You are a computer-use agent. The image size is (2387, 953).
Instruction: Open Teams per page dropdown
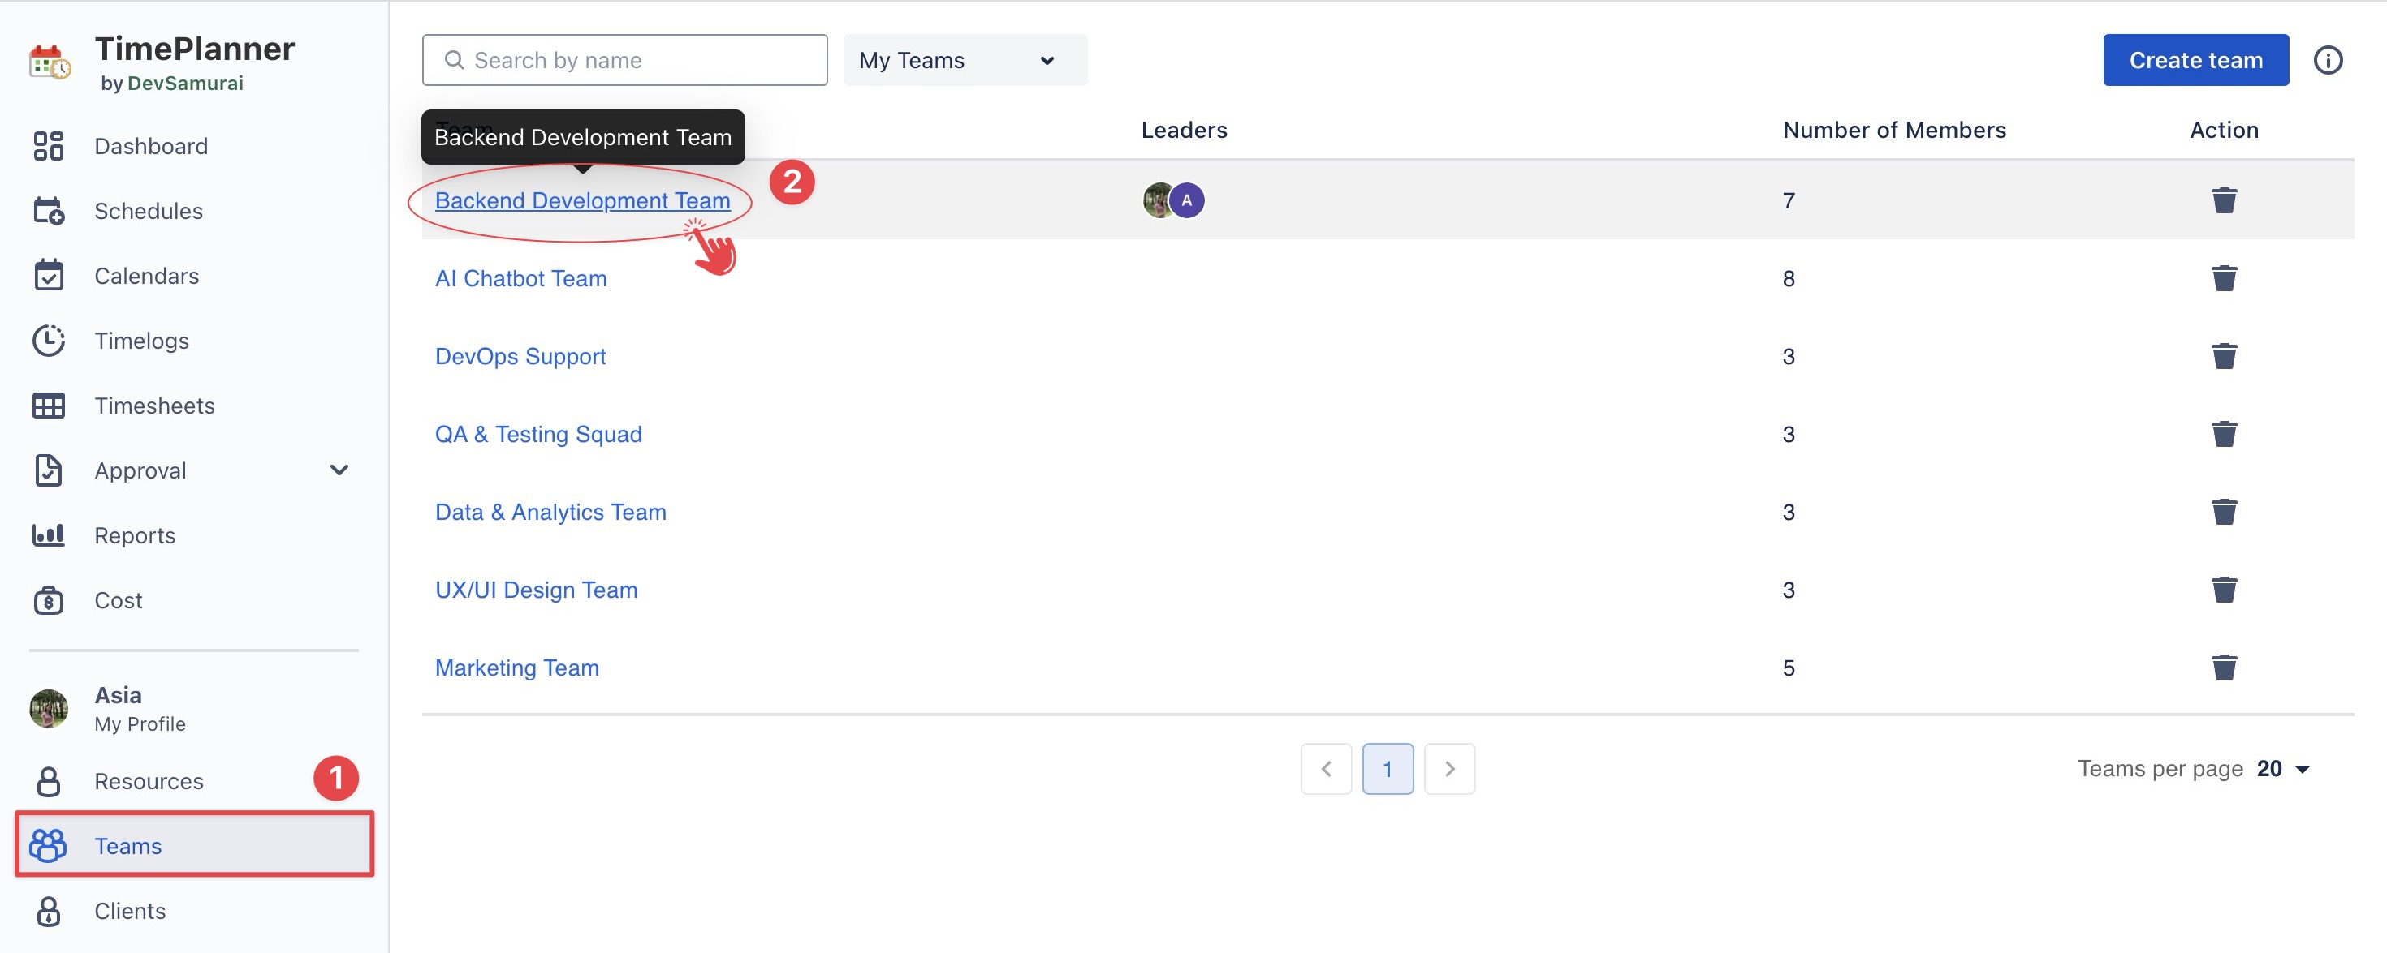[2285, 769]
